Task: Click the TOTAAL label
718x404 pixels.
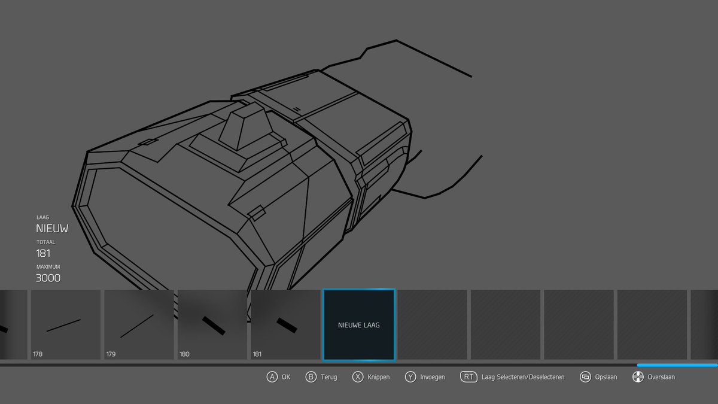Action: point(45,242)
